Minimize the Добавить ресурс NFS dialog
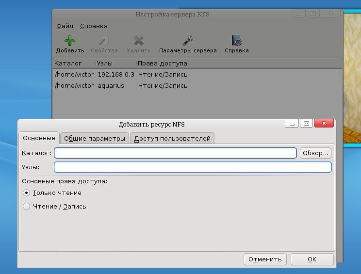Image resolution: width=361 pixels, height=274 pixels. coord(292,124)
